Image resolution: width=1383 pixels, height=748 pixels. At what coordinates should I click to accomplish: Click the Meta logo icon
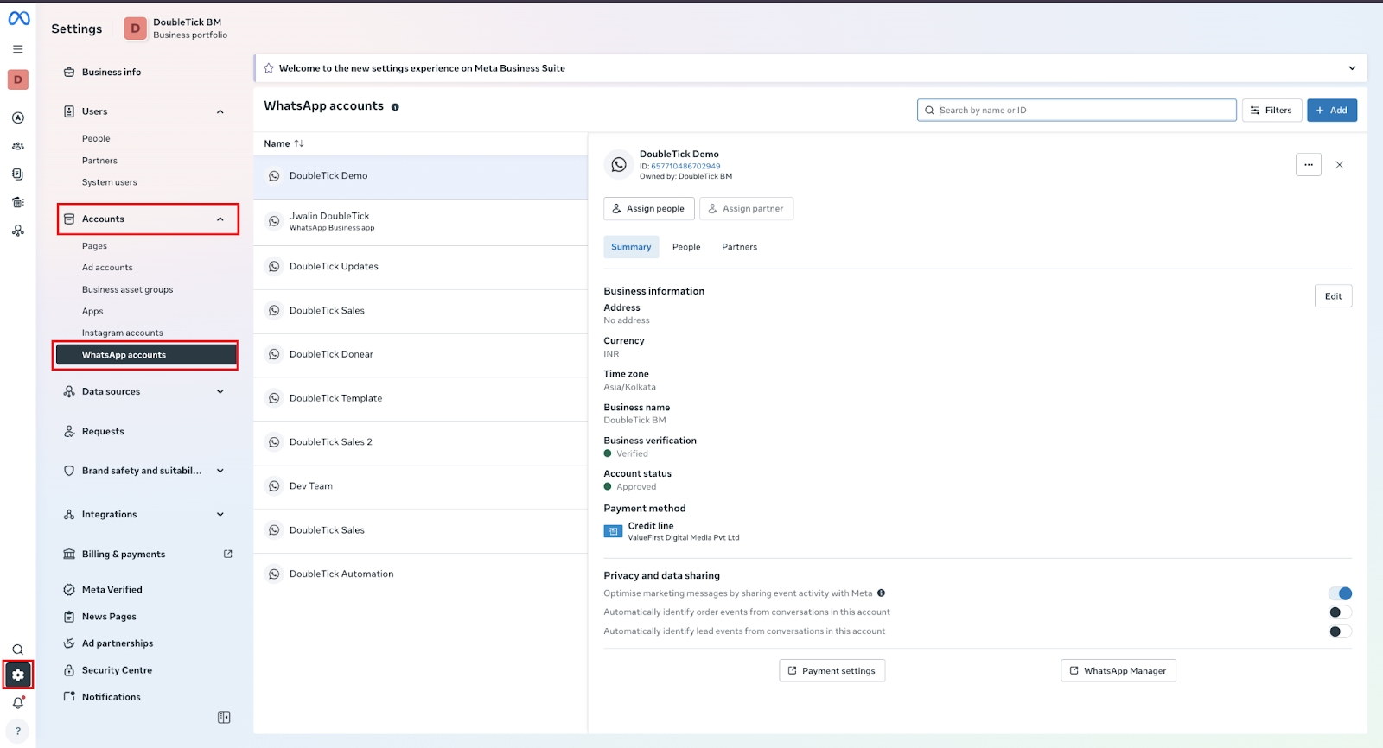click(18, 18)
